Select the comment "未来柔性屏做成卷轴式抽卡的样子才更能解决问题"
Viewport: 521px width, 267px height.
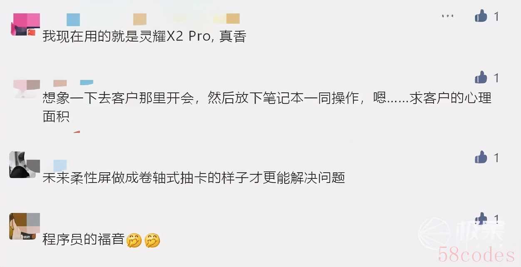(194, 178)
